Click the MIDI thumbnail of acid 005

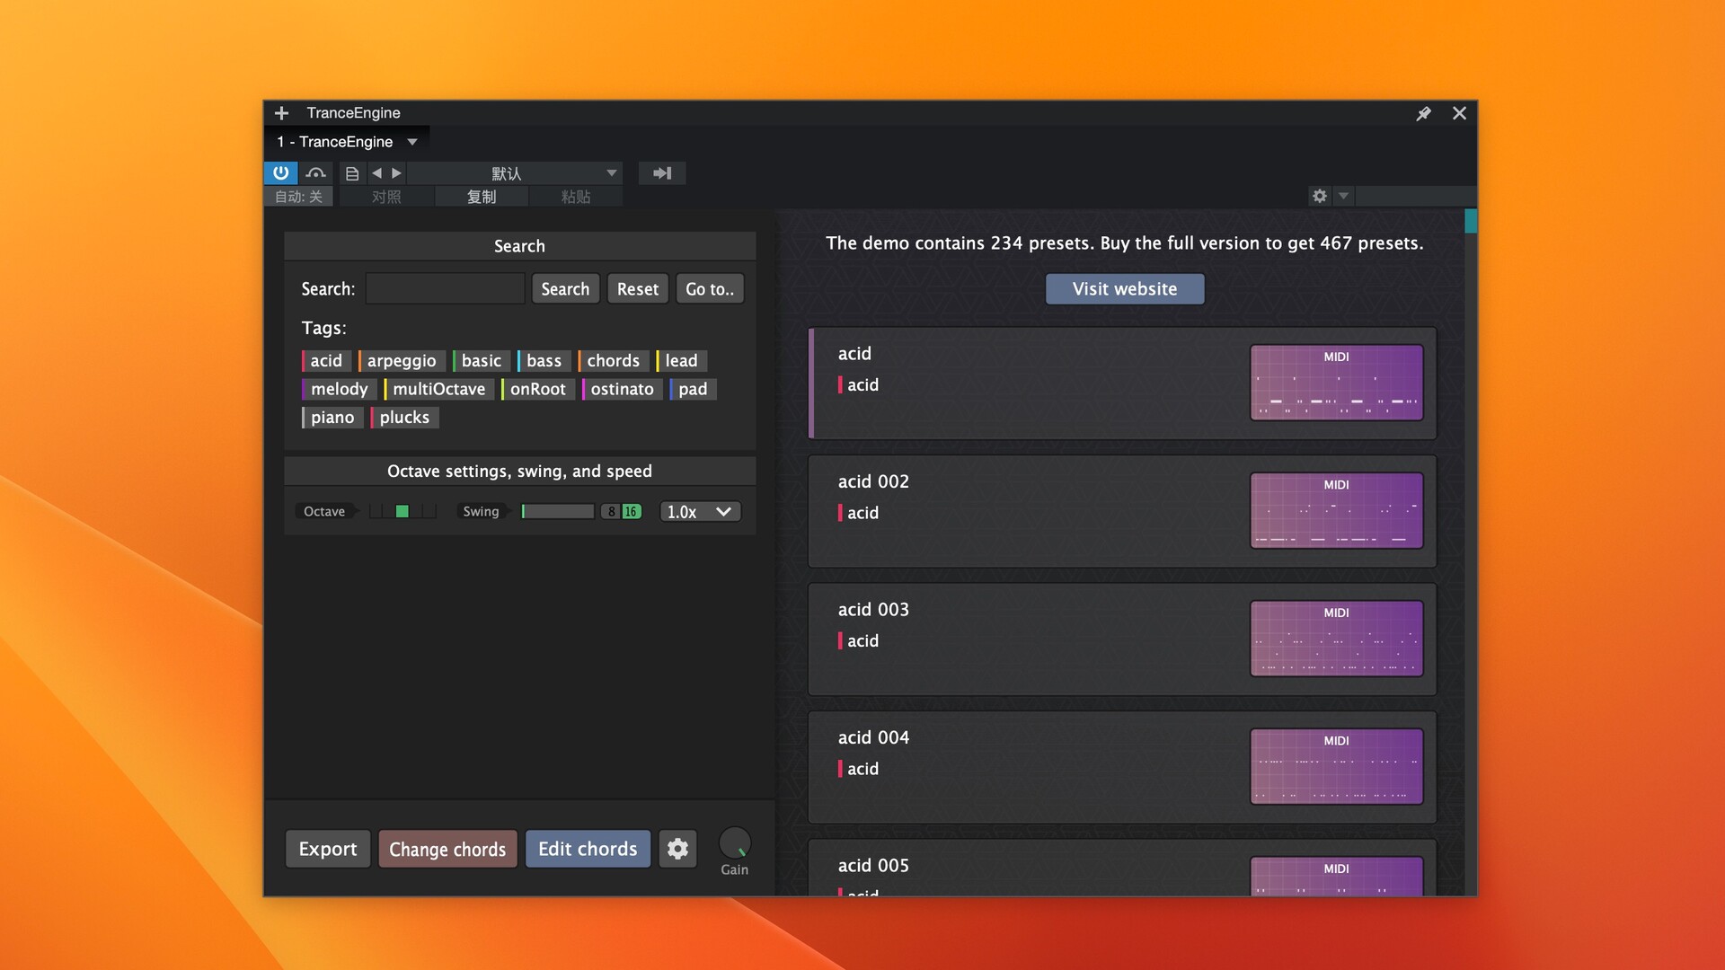click(x=1337, y=877)
